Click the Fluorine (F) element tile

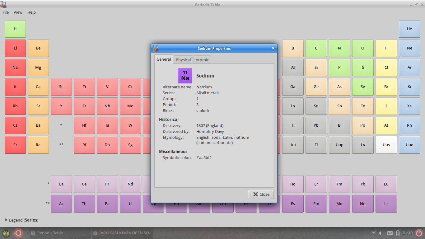coord(386,48)
